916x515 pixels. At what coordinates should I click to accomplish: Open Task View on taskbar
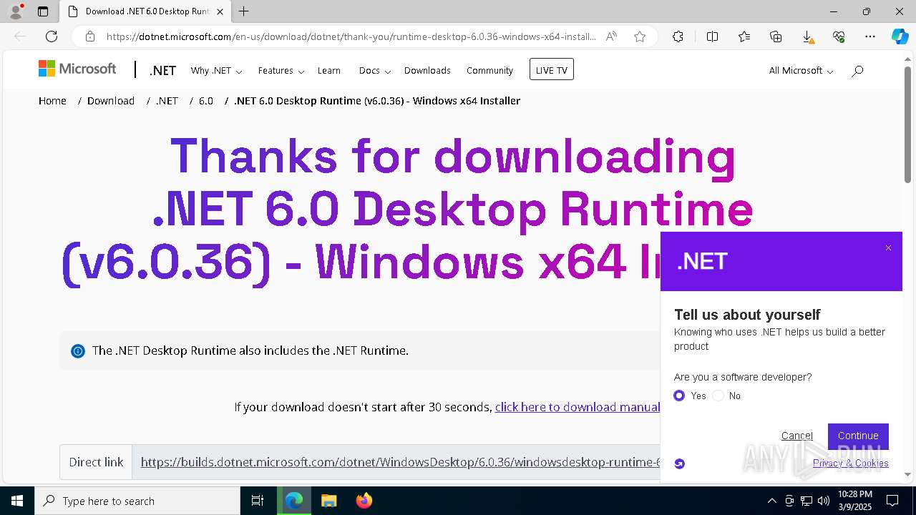click(258, 501)
